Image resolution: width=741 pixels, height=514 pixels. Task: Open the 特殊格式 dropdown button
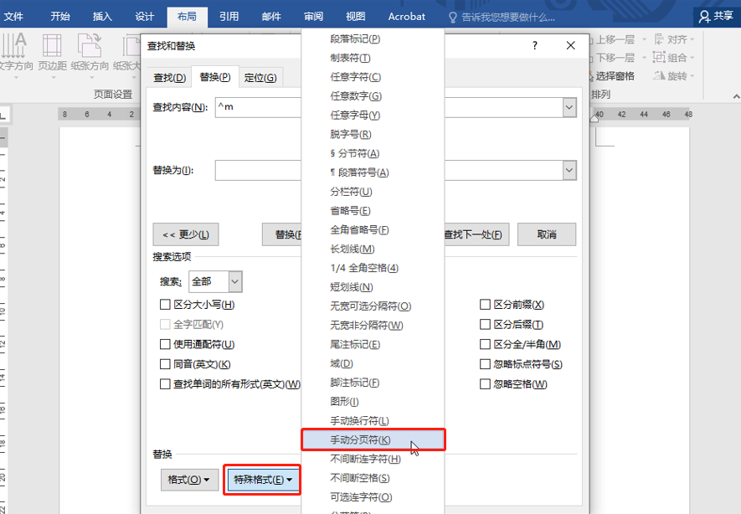tap(262, 480)
